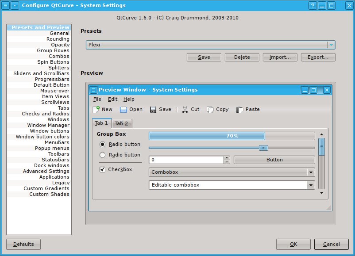Select Spin Buttons in the settings list

click(39, 62)
